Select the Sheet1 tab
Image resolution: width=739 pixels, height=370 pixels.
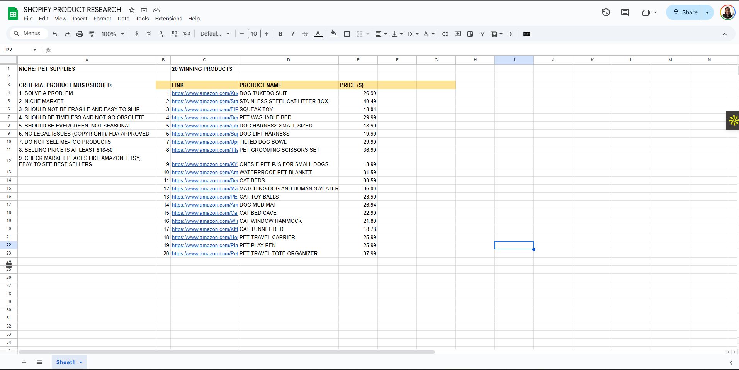pos(65,362)
